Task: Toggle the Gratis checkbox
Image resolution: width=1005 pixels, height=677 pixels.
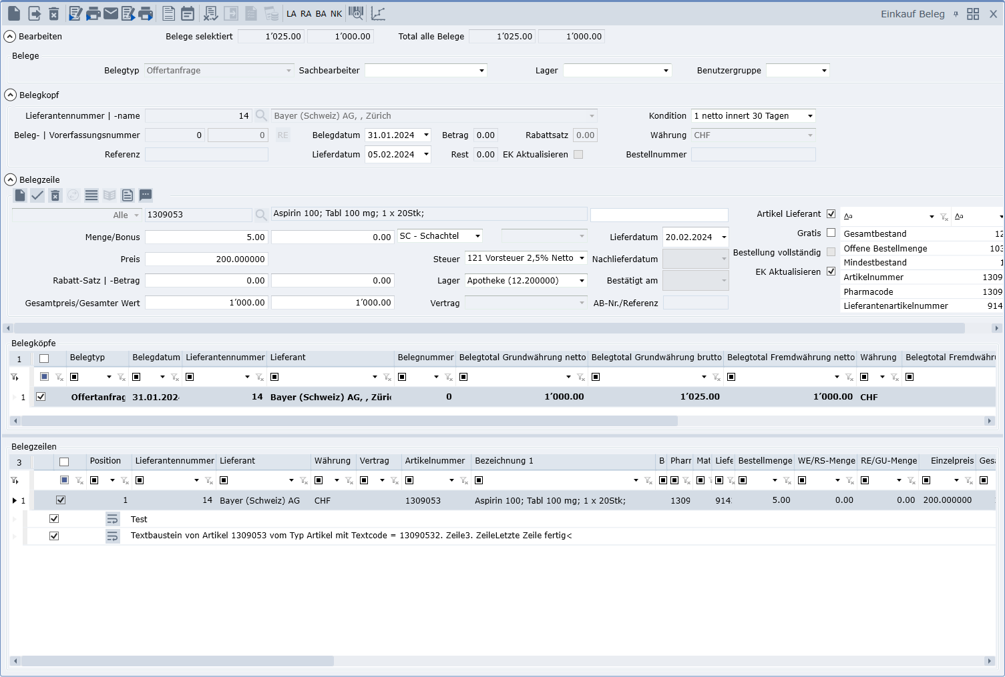Action: [831, 233]
